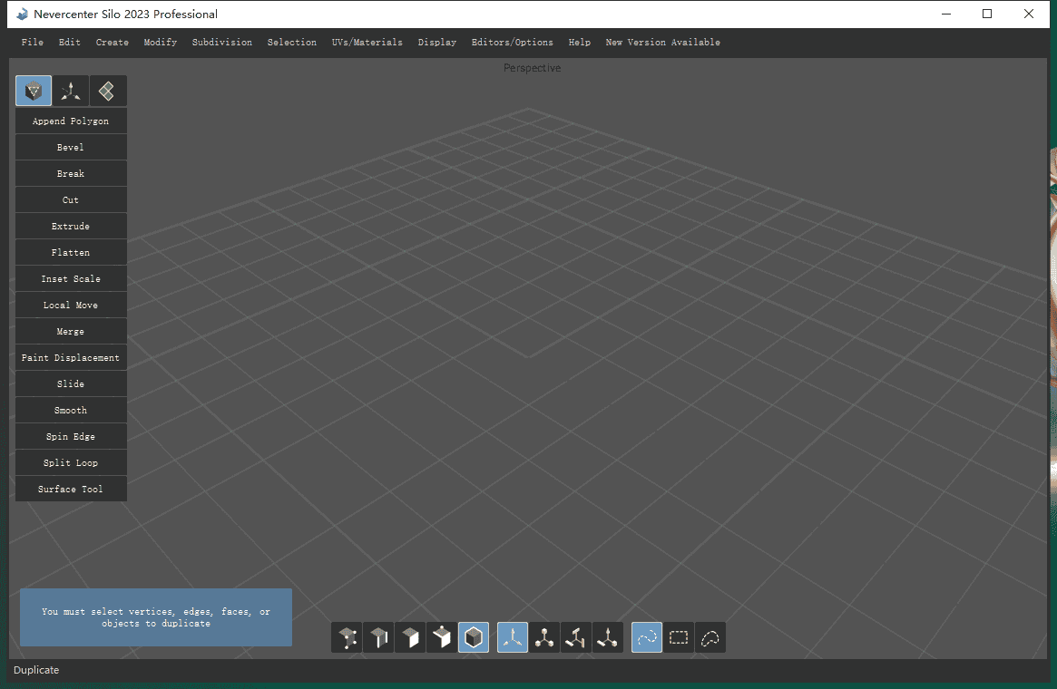The height and width of the screenshot is (689, 1057).
Task: Toggle the paint selection style
Action: coord(647,638)
